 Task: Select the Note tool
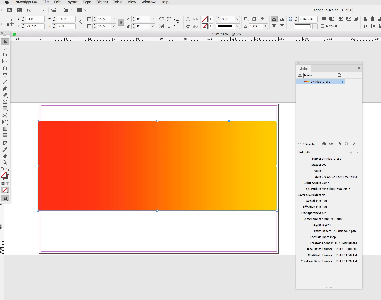(5, 143)
